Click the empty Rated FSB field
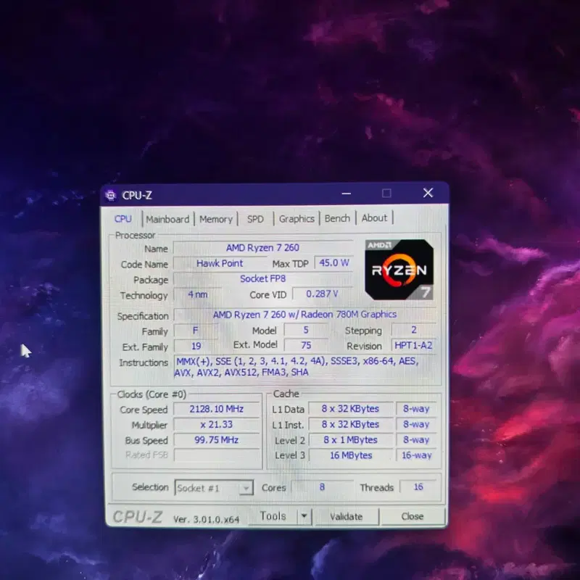 pyautogui.click(x=216, y=455)
